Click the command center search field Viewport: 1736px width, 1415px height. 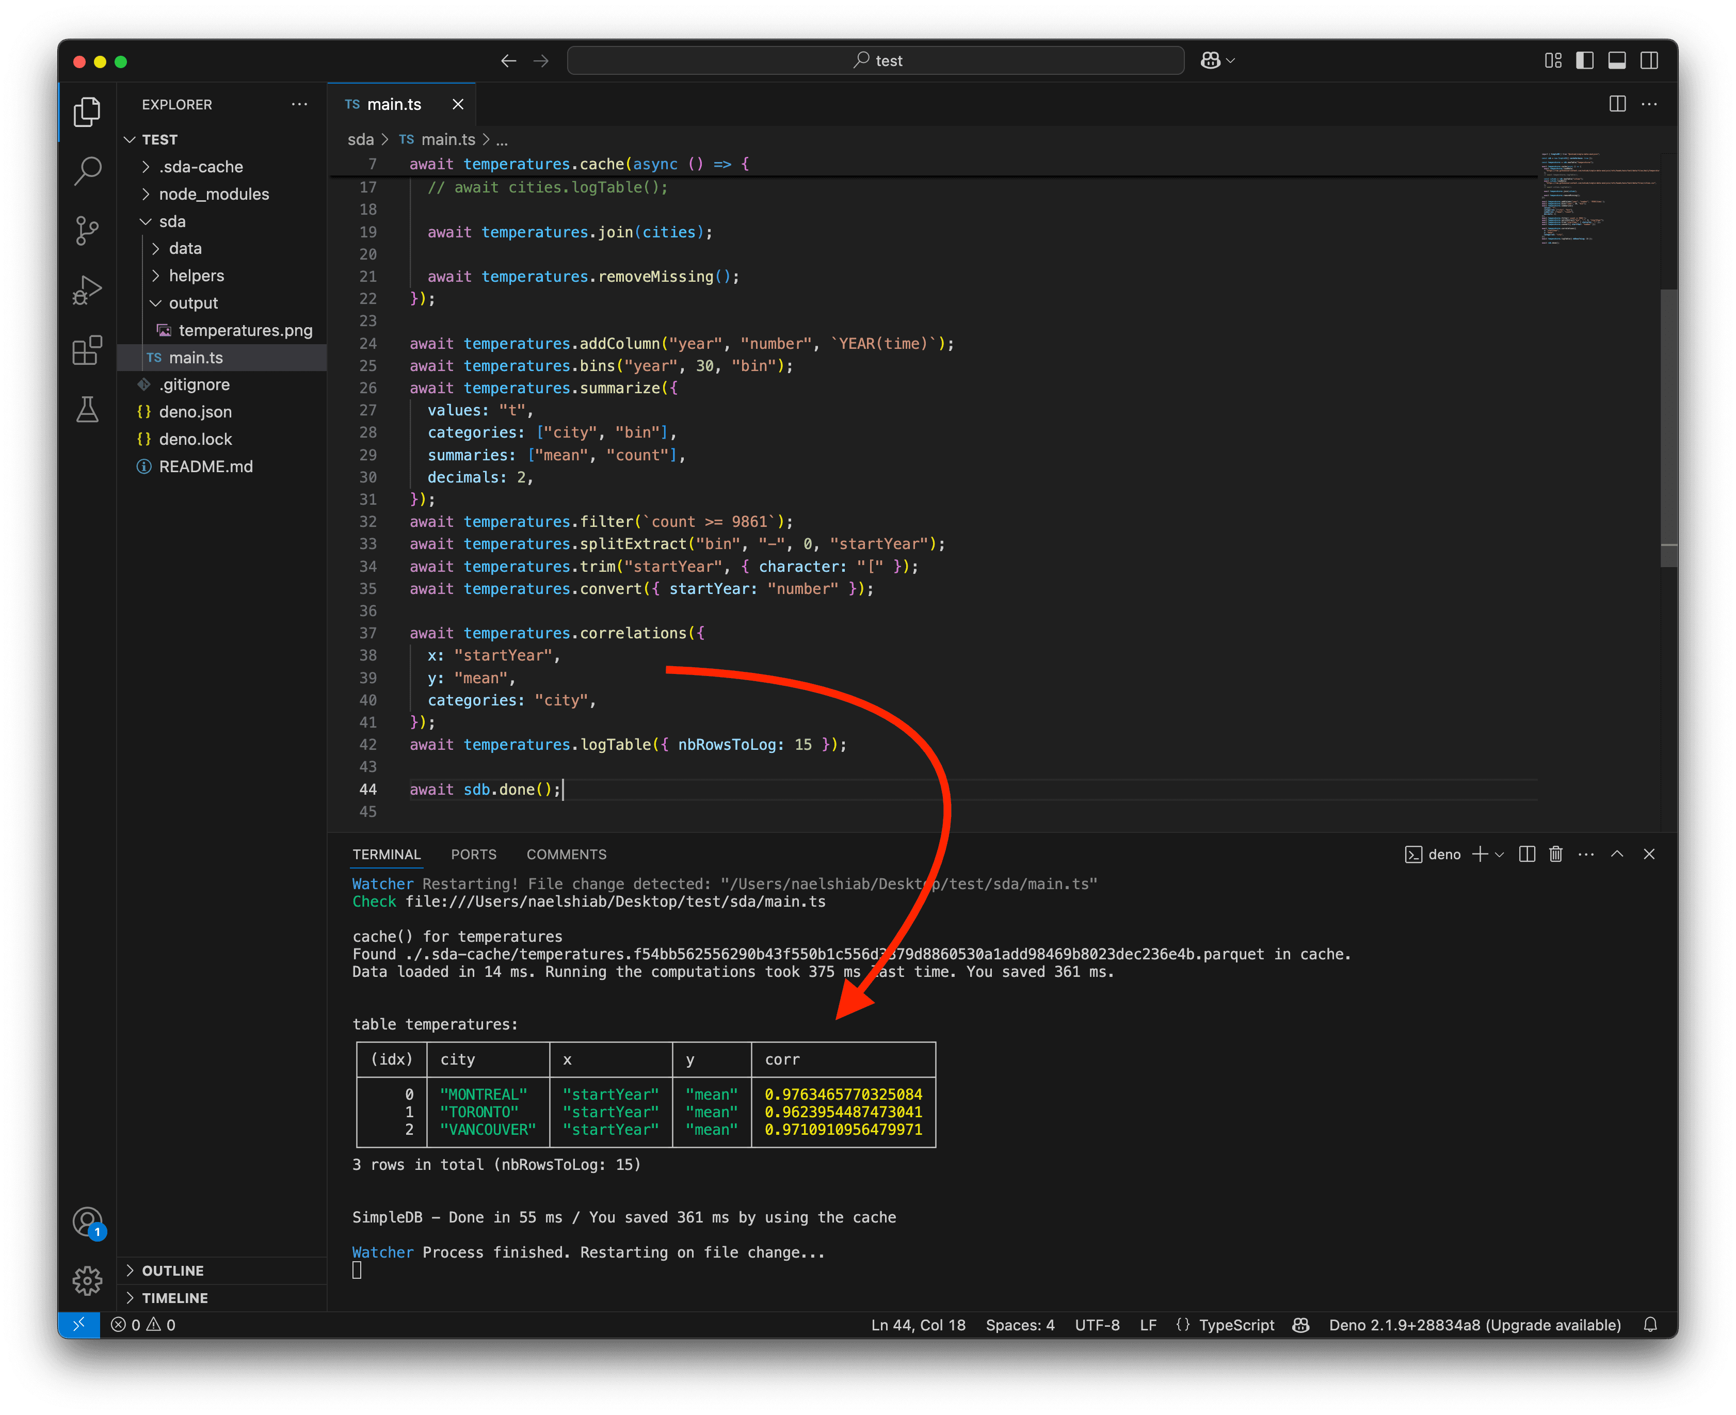(x=875, y=60)
